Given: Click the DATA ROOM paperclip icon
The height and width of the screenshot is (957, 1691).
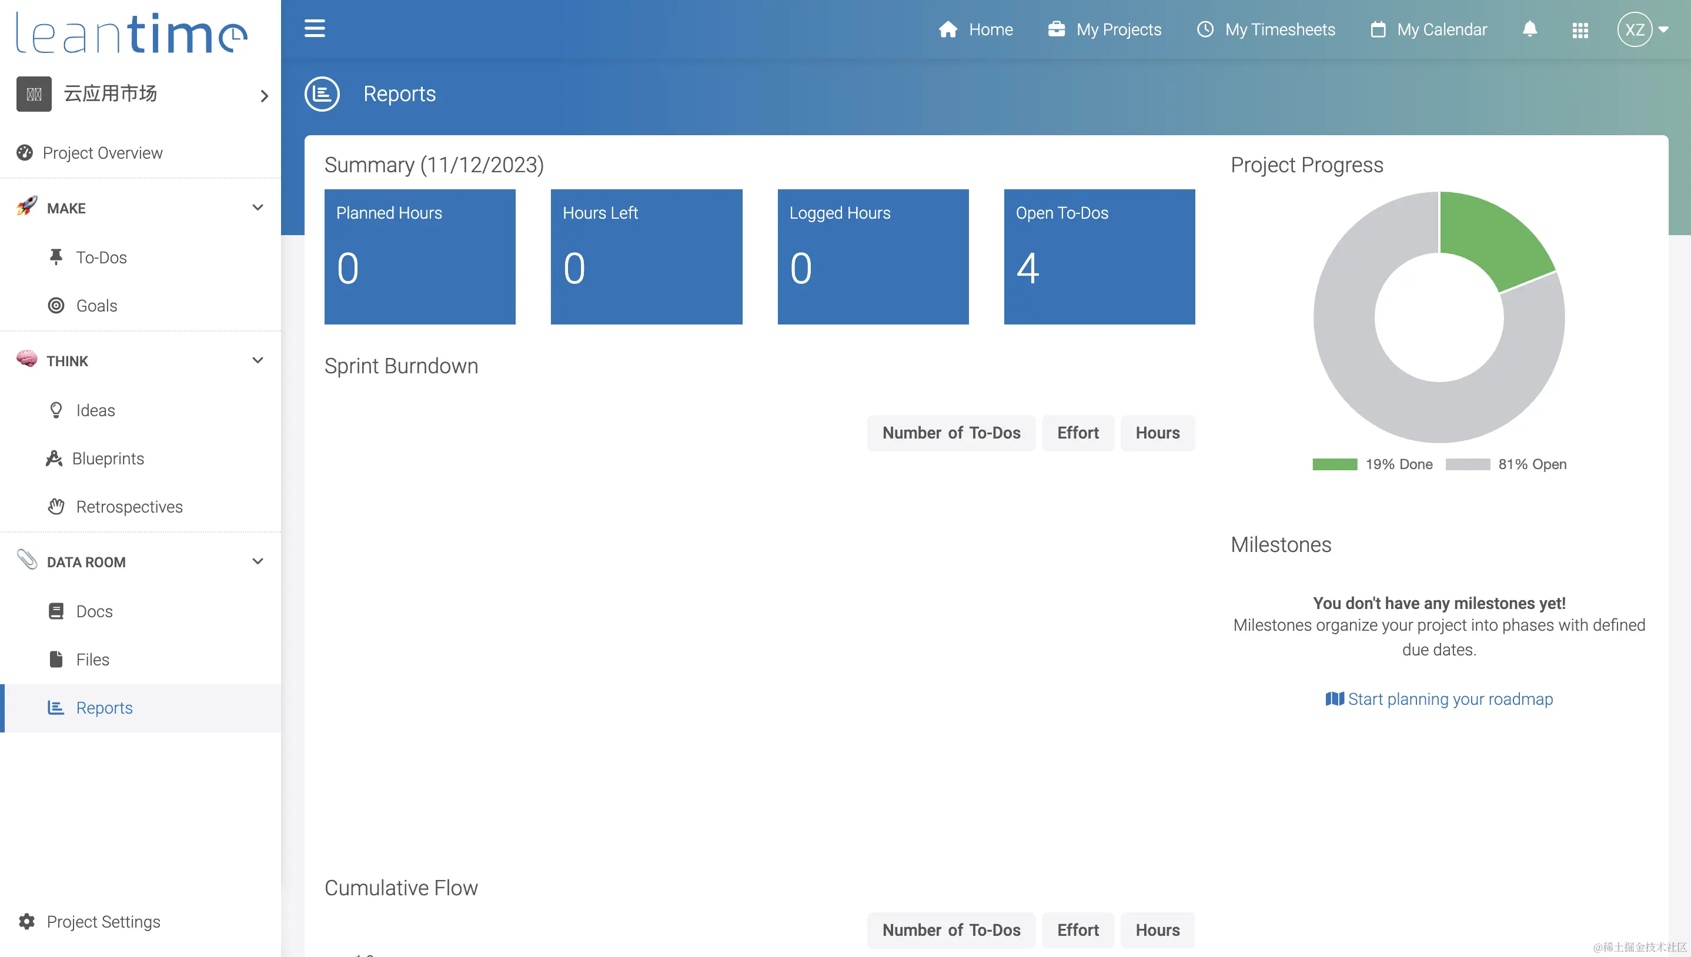Looking at the screenshot, I should pos(27,560).
